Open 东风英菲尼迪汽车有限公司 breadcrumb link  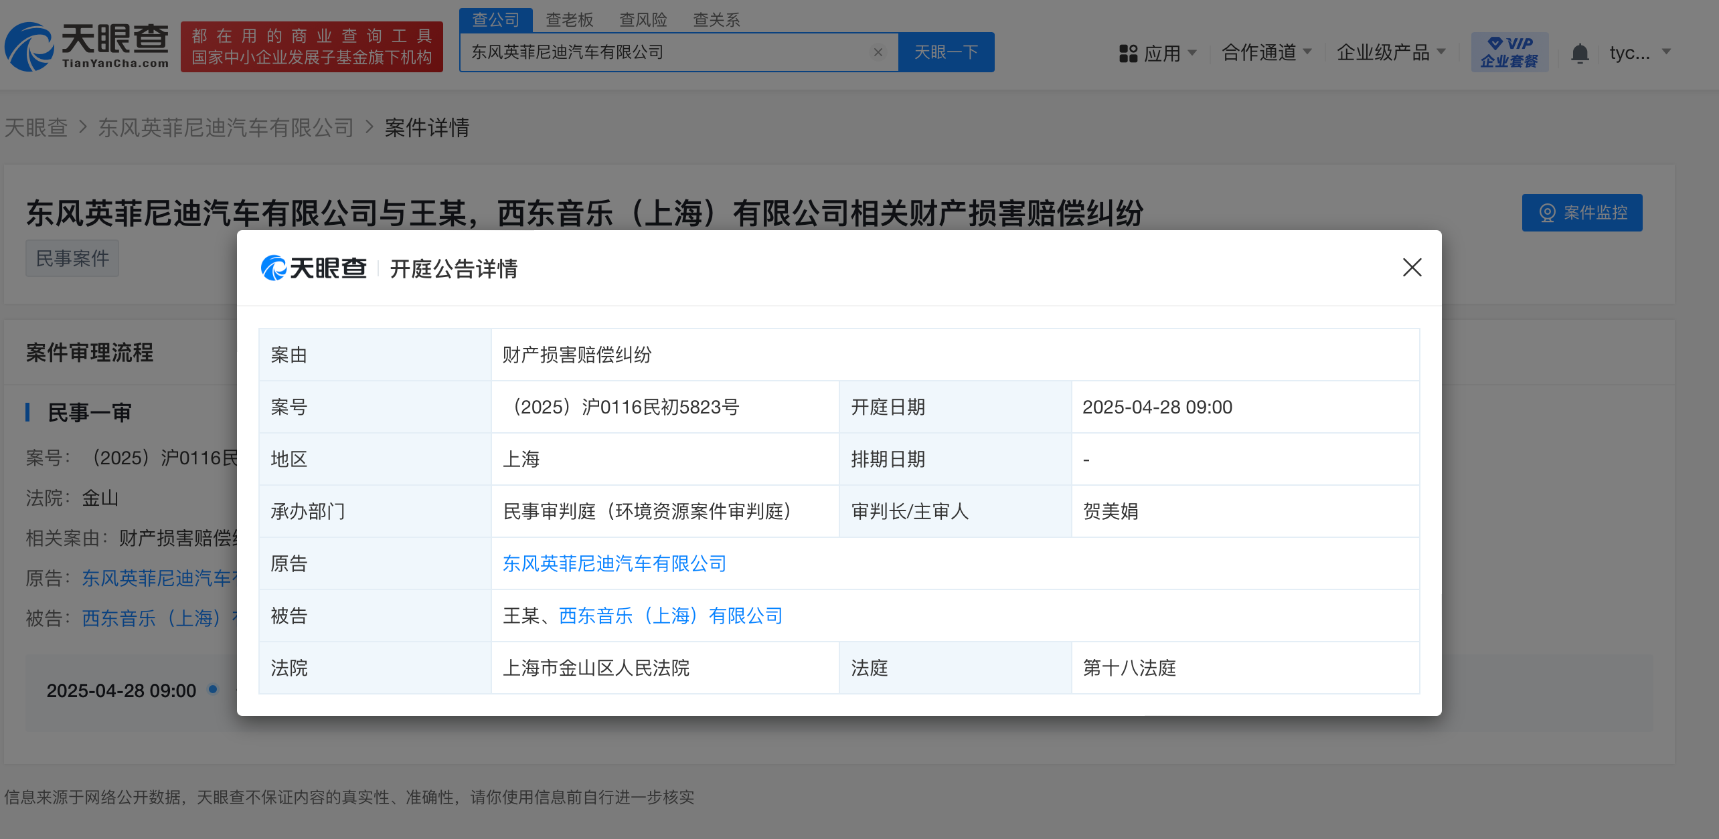(x=226, y=127)
